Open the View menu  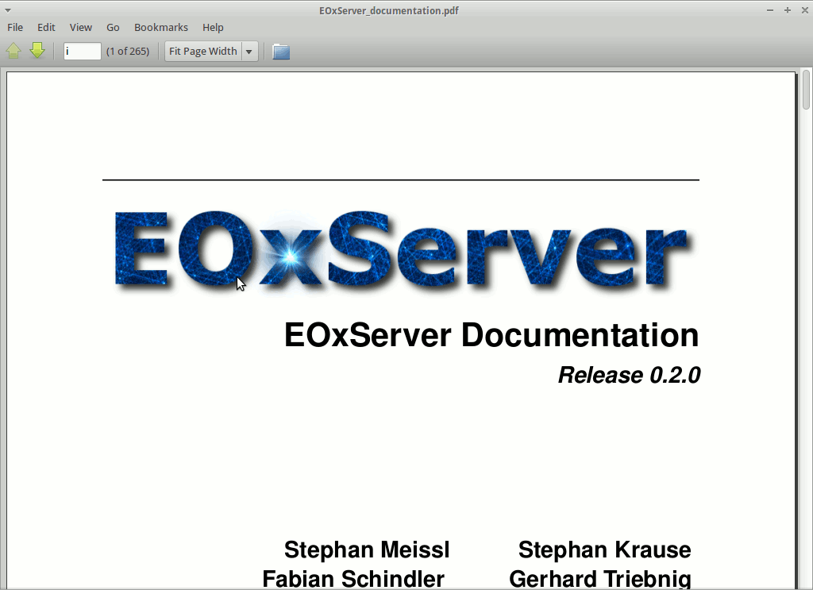click(x=81, y=28)
